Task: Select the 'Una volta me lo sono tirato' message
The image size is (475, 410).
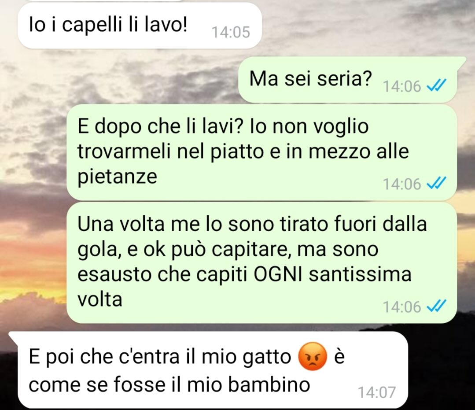Action: click(x=261, y=263)
